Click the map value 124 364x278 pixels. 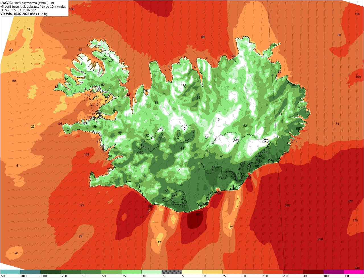point(233,56)
